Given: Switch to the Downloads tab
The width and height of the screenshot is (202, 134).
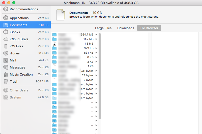Looking at the screenshot, I should (x=126, y=28).
